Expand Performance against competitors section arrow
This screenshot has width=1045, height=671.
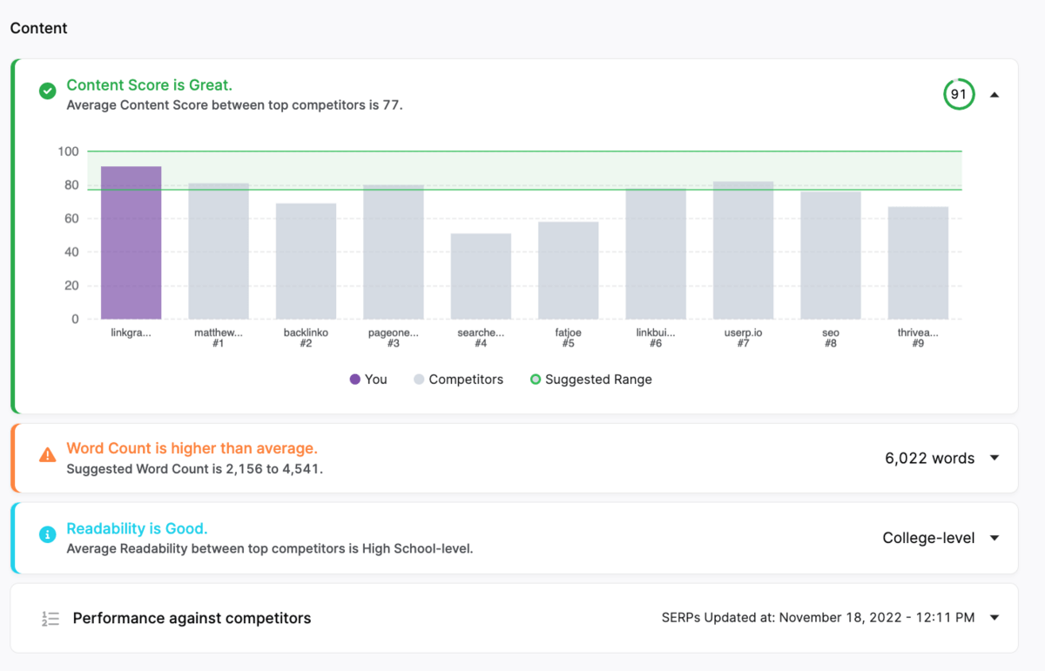994,618
